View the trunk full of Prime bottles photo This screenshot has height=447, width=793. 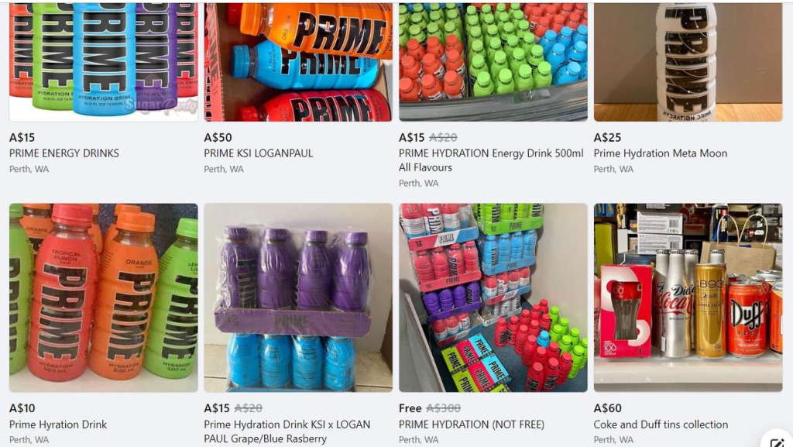493,62
